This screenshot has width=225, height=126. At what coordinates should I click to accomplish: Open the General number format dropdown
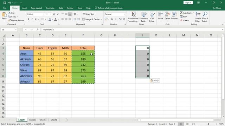124,14
